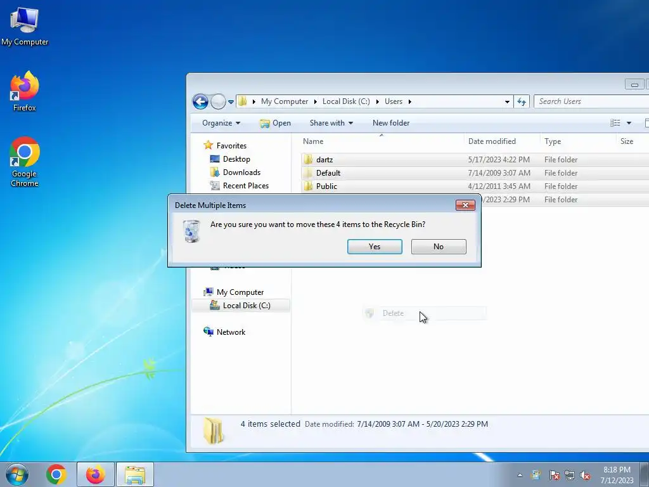
Task: Open Desktop in Favorites
Action: [x=236, y=159]
